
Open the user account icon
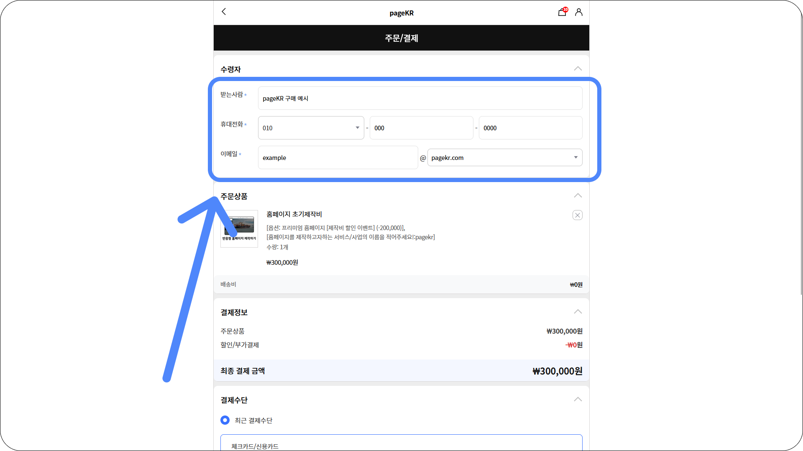click(x=579, y=12)
